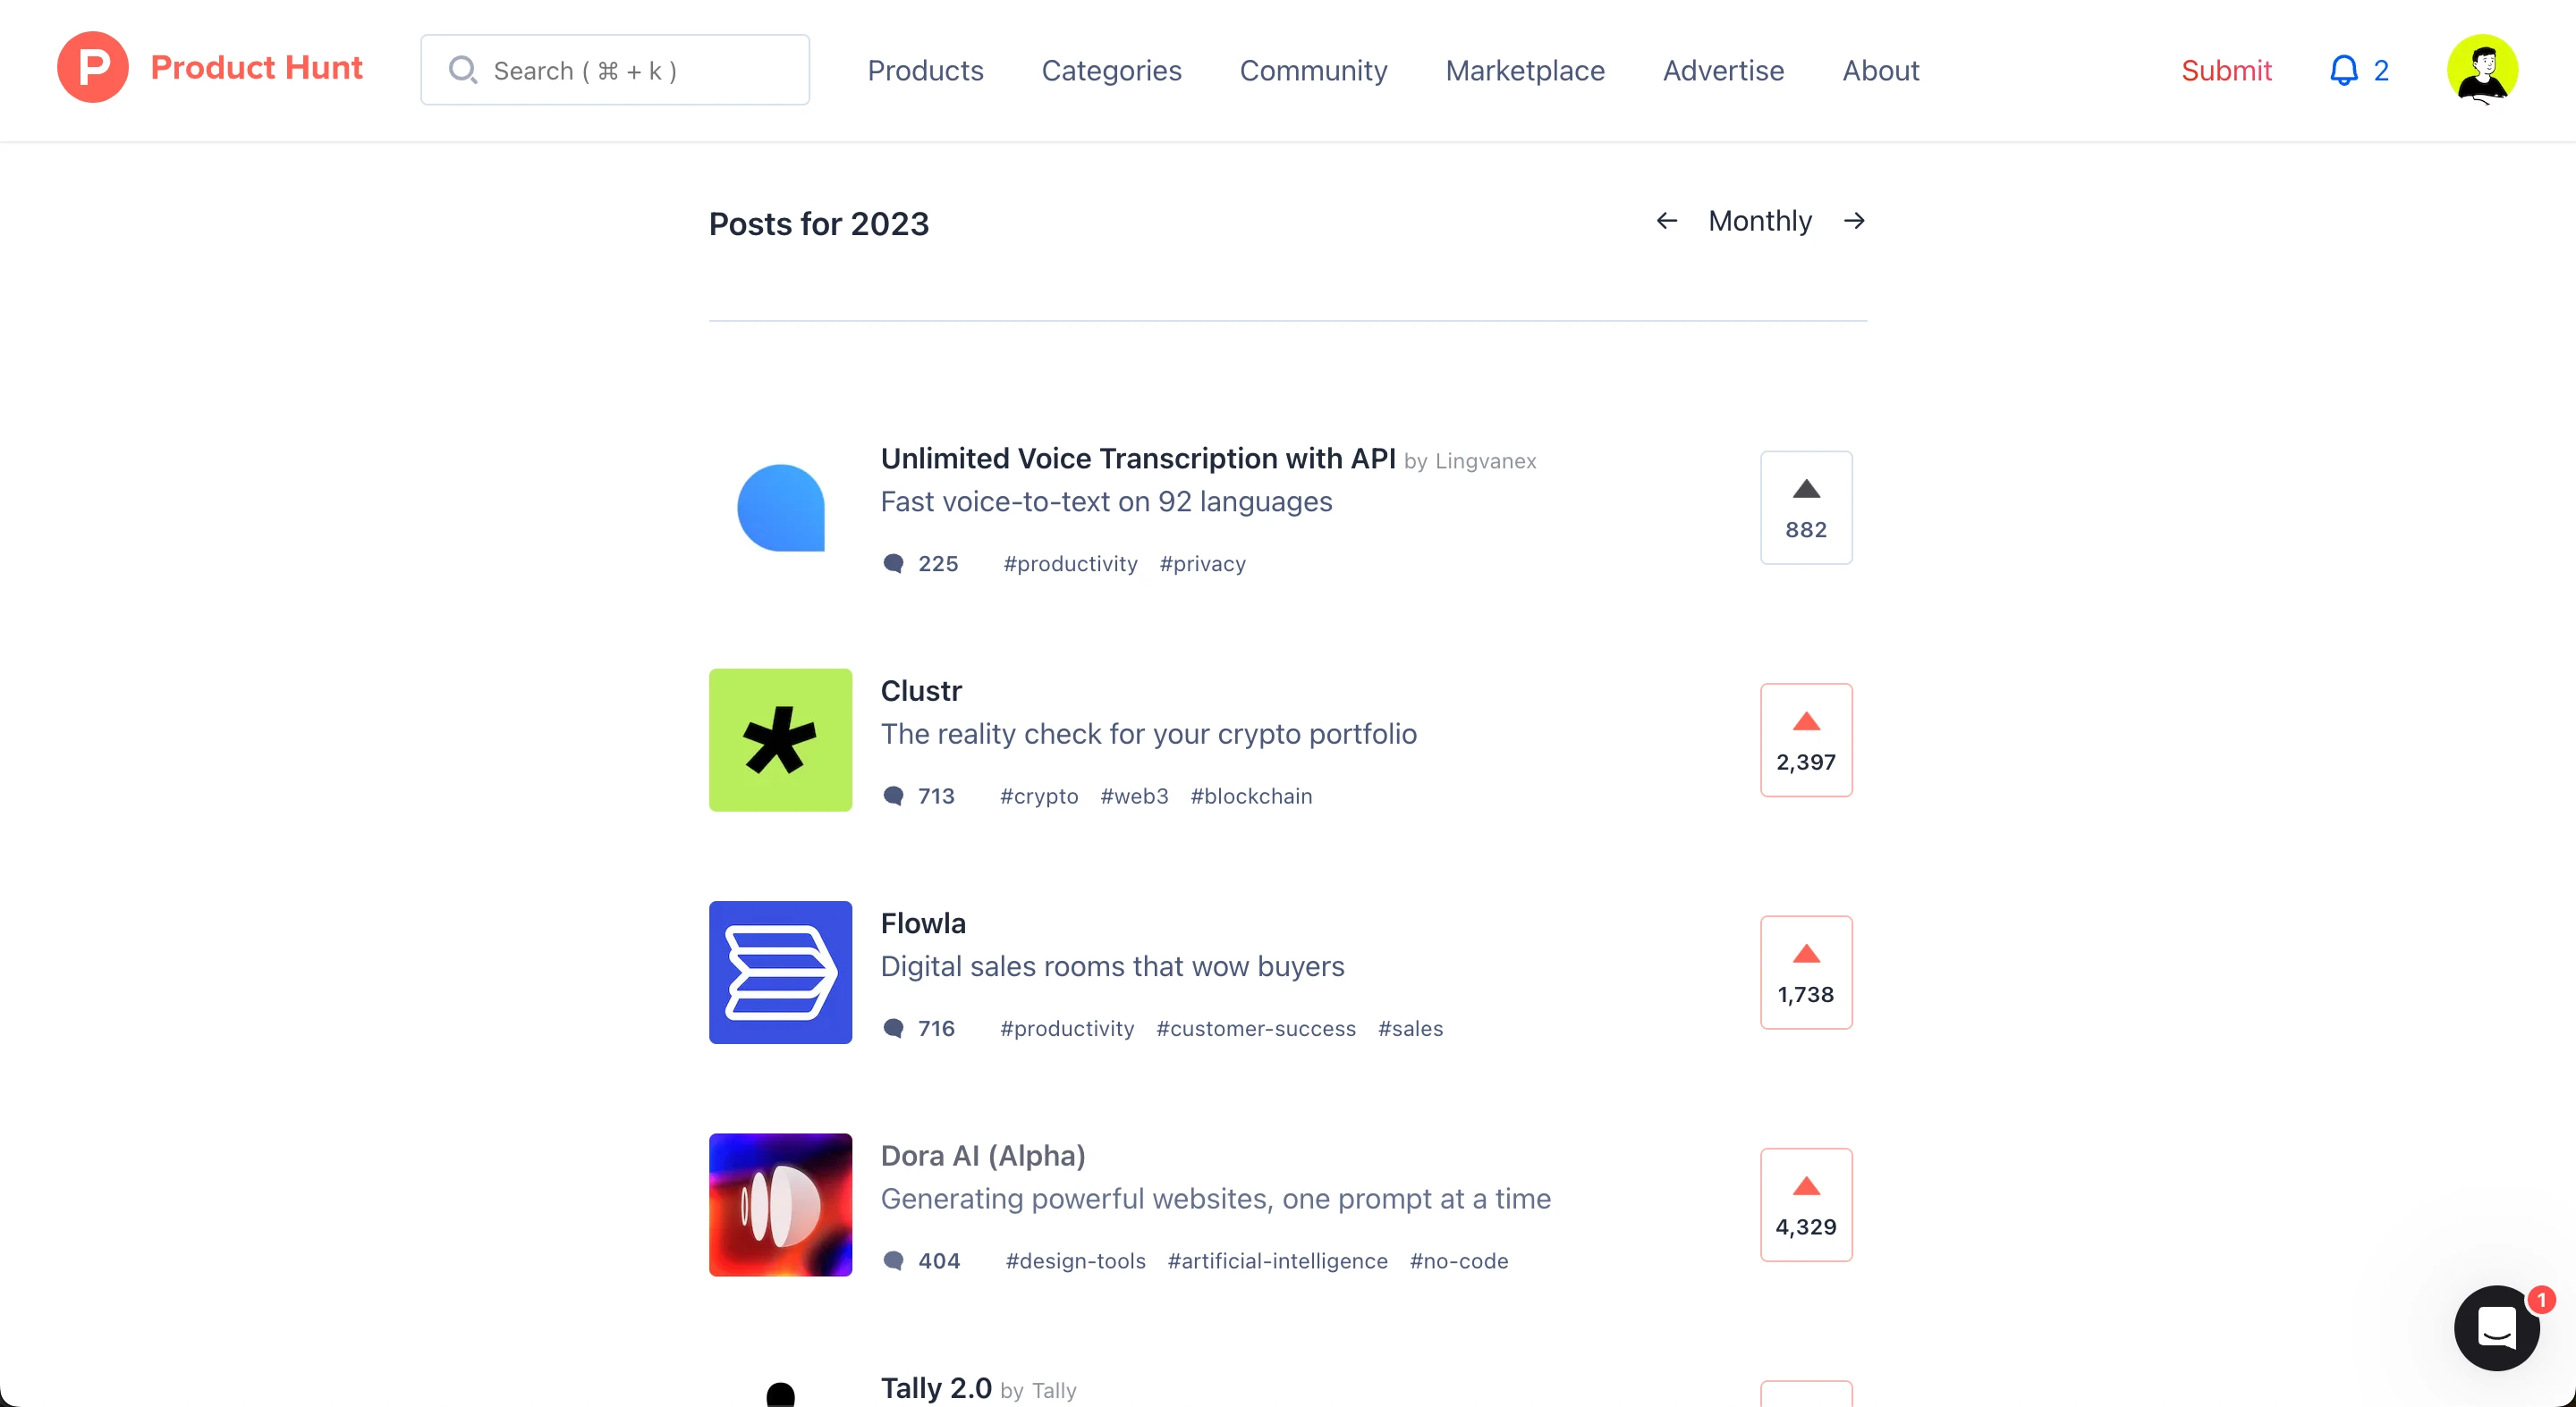The height and width of the screenshot is (1407, 2576).
Task: Expand the Community navigation menu
Action: coord(1313,70)
